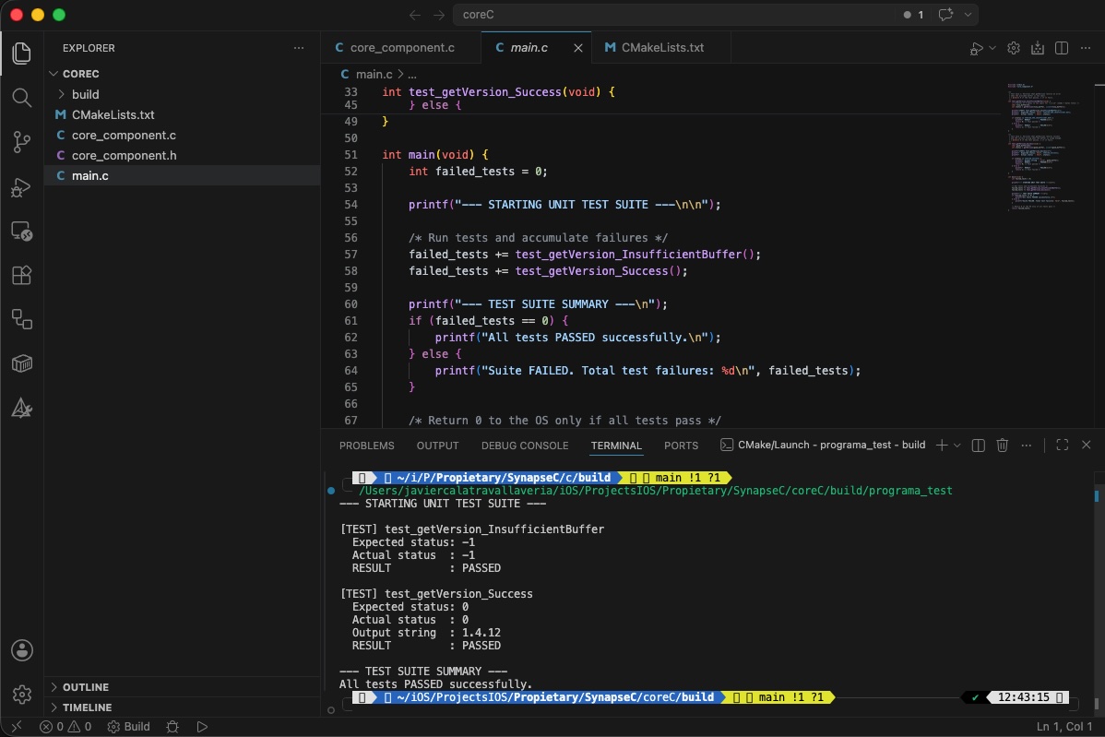
Task: Click the programa_test path link in terminal
Action: 656,491
